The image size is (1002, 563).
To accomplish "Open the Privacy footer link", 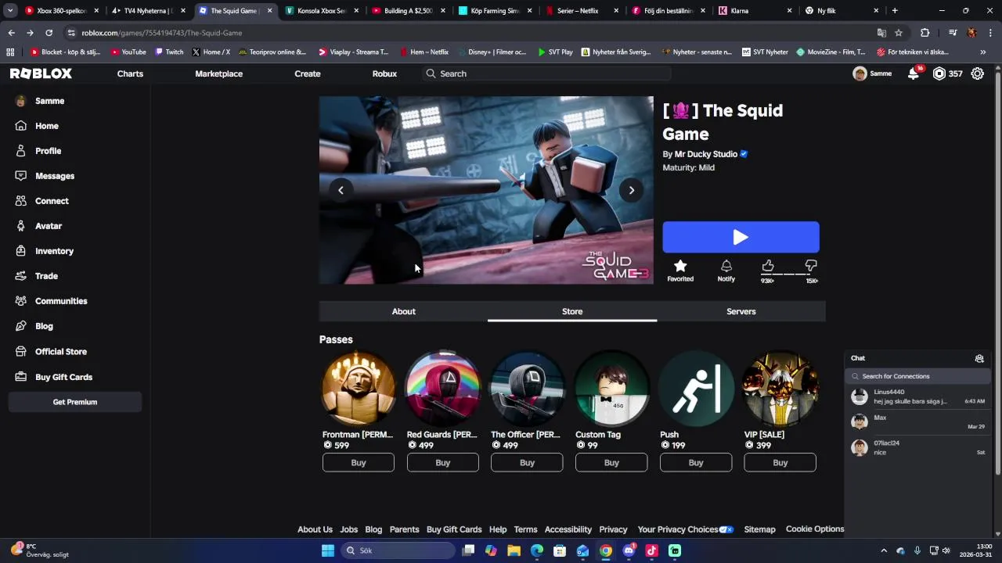I will click(x=613, y=529).
